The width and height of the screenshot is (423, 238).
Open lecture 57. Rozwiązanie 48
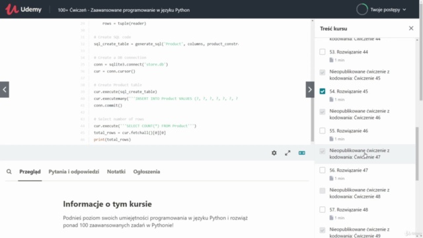[348, 210]
